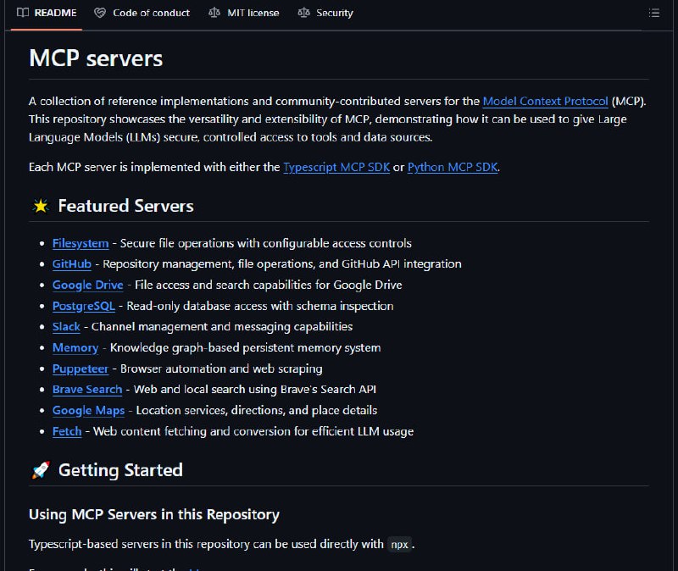The height and width of the screenshot is (571, 678).
Task: Open the README tab
Action: (47, 13)
